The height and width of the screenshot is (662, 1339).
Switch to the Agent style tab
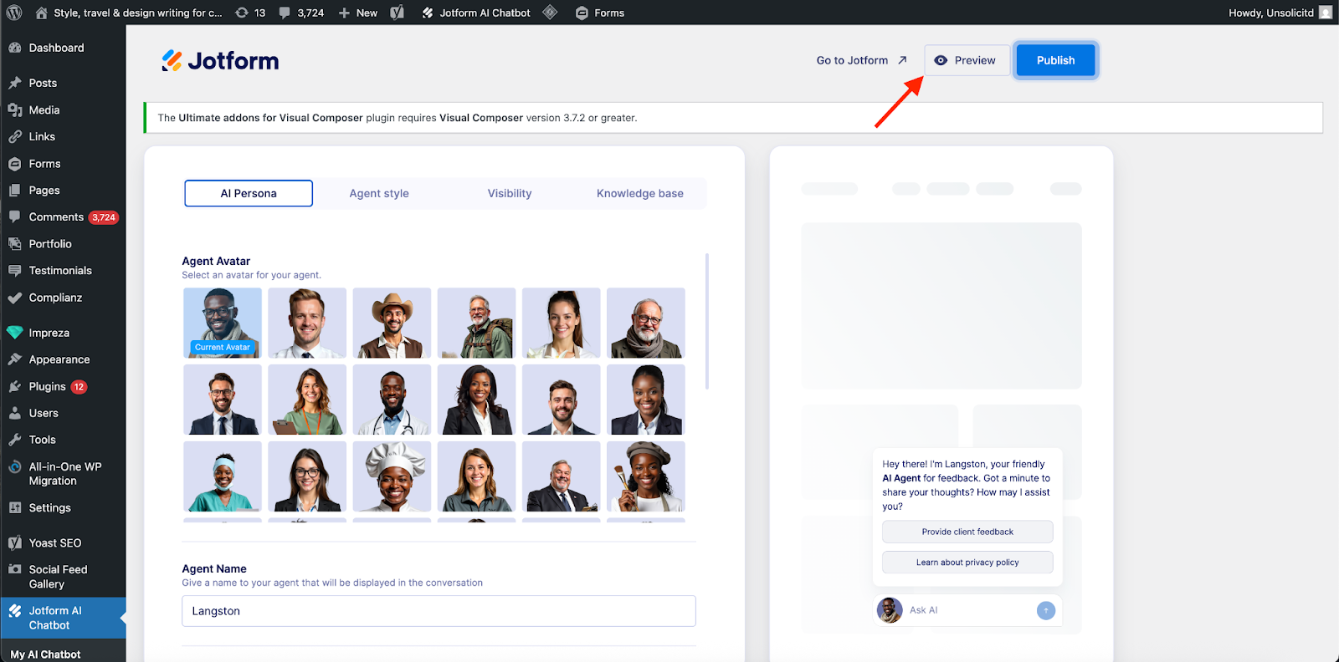(x=379, y=193)
